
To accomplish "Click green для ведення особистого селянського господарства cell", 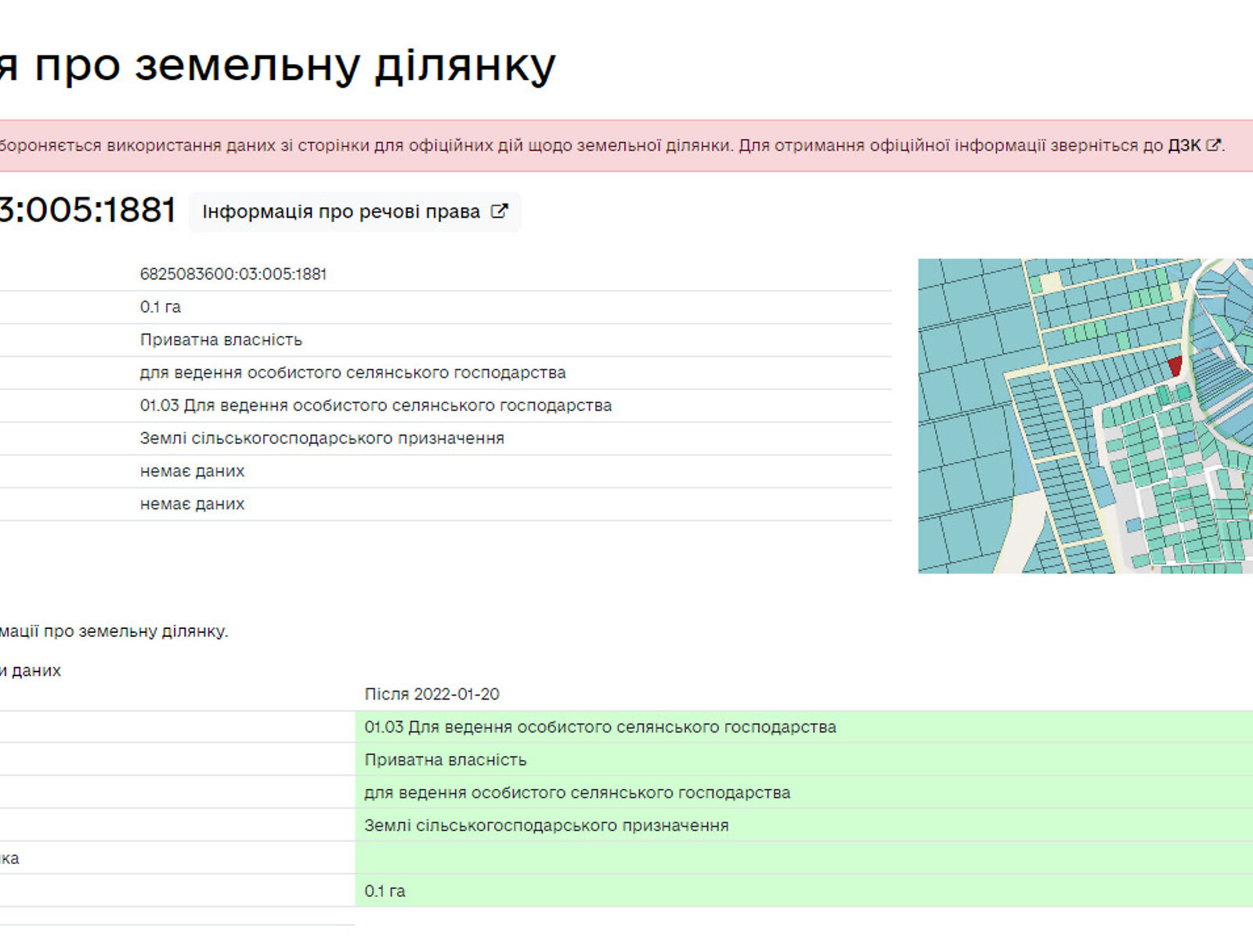I will point(804,793).
